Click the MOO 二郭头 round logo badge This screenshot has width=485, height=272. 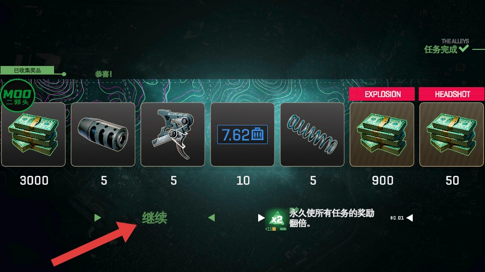17,96
